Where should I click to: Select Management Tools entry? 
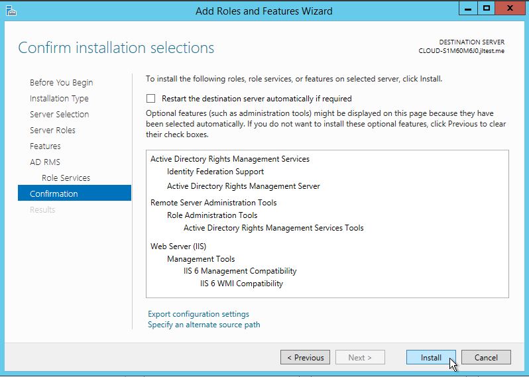tap(201, 259)
